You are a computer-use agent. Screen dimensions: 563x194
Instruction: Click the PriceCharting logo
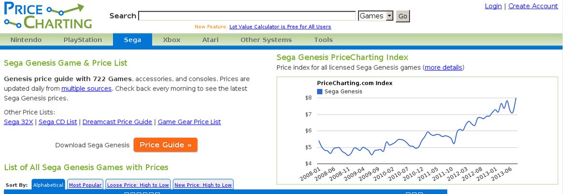point(48,15)
